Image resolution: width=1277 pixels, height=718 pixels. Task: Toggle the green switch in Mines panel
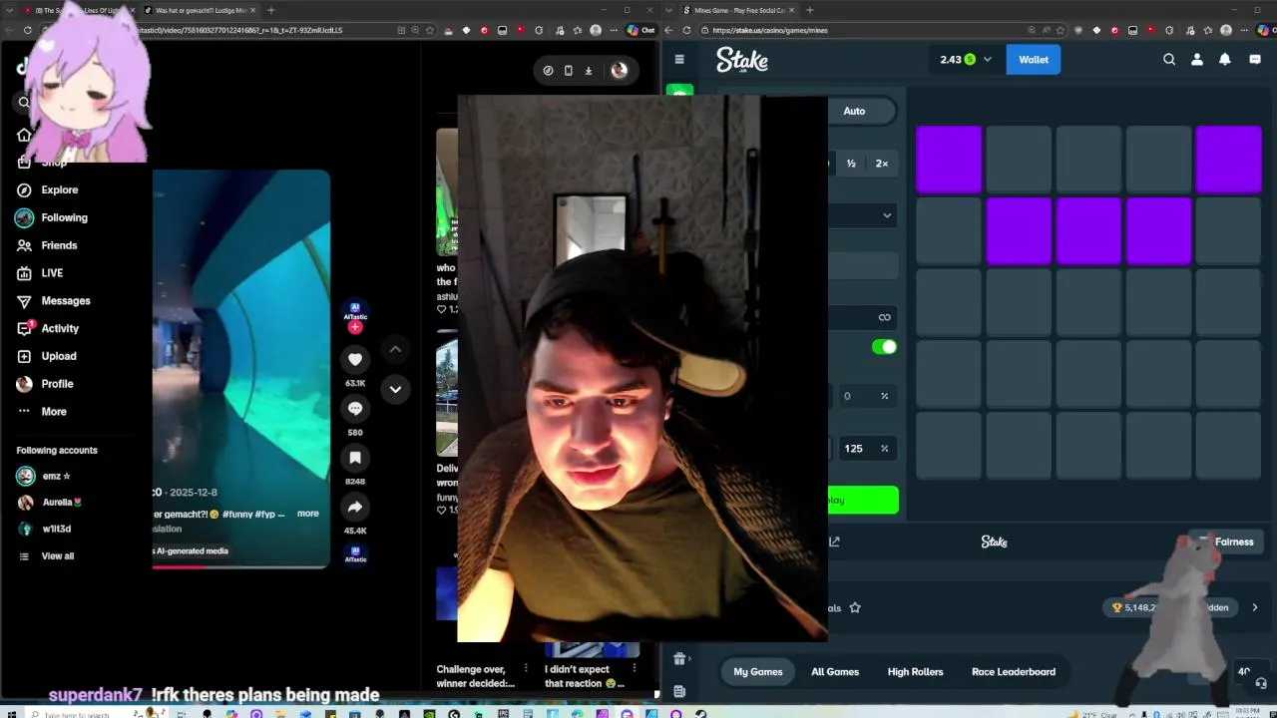pyautogui.click(x=884, y=347)
